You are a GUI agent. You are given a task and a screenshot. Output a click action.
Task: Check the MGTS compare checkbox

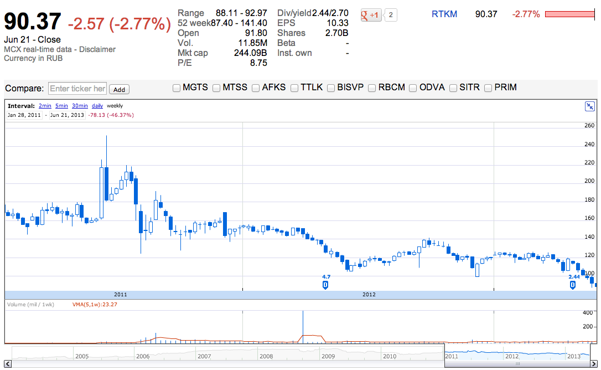pyautogui.click(x=177, y=88)
